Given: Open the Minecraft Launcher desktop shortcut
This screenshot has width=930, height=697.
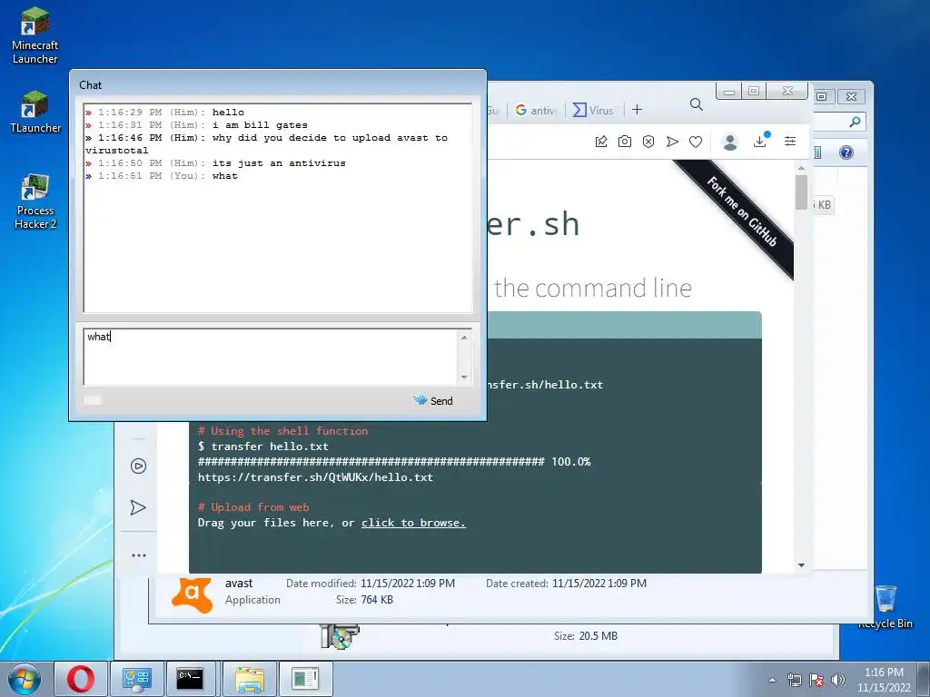Looking at the screenshot, I should pos(35,35).
